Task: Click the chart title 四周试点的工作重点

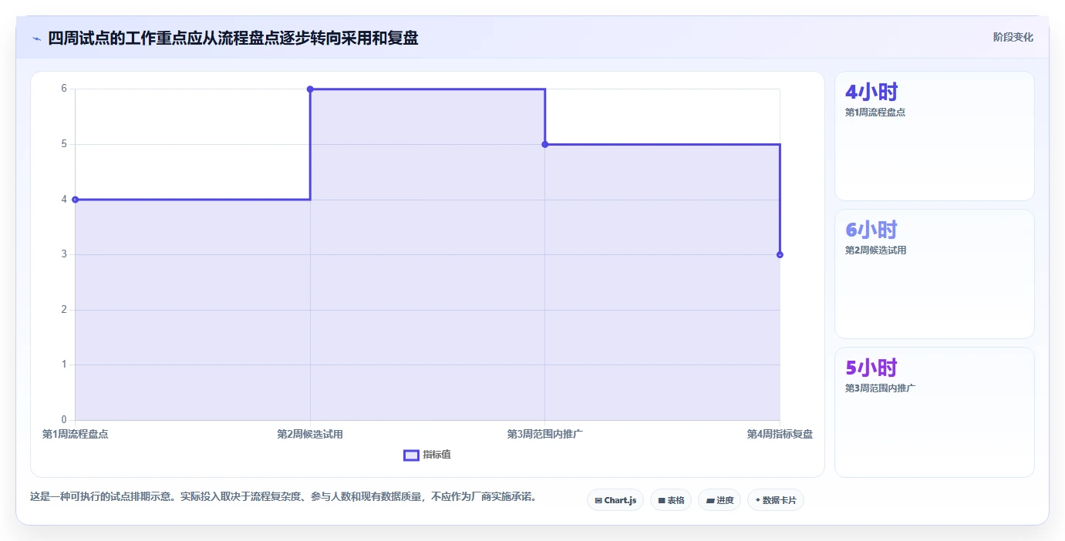Action: point(233,38)
